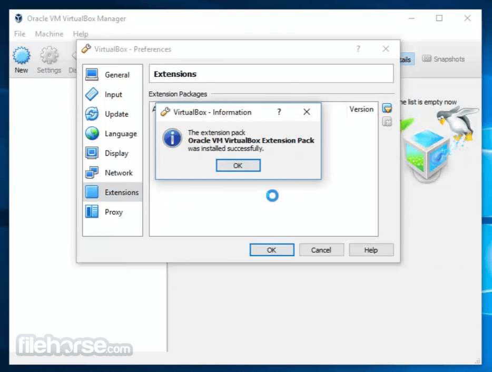Select the General preferences category
The height and width of the screenshot is (372, 492).
112,75
